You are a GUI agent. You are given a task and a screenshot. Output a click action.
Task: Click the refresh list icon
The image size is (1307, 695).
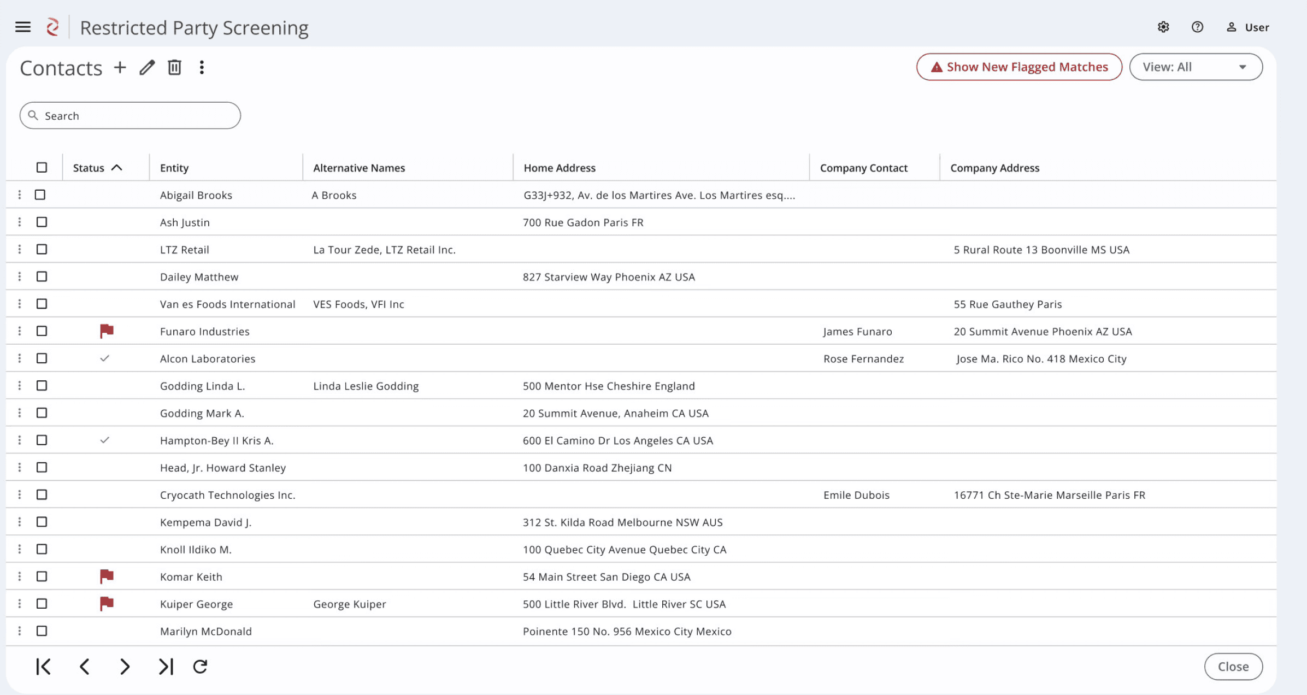(x=200, y=666)
